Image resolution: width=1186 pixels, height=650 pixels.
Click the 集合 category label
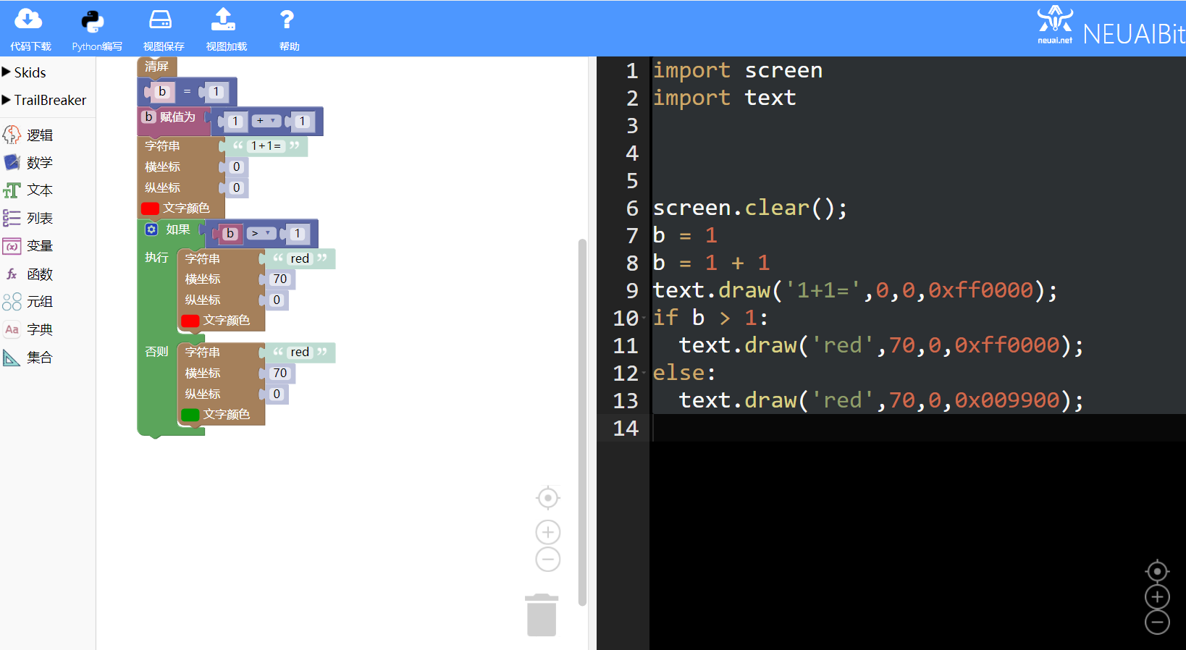tap(40, 358)
